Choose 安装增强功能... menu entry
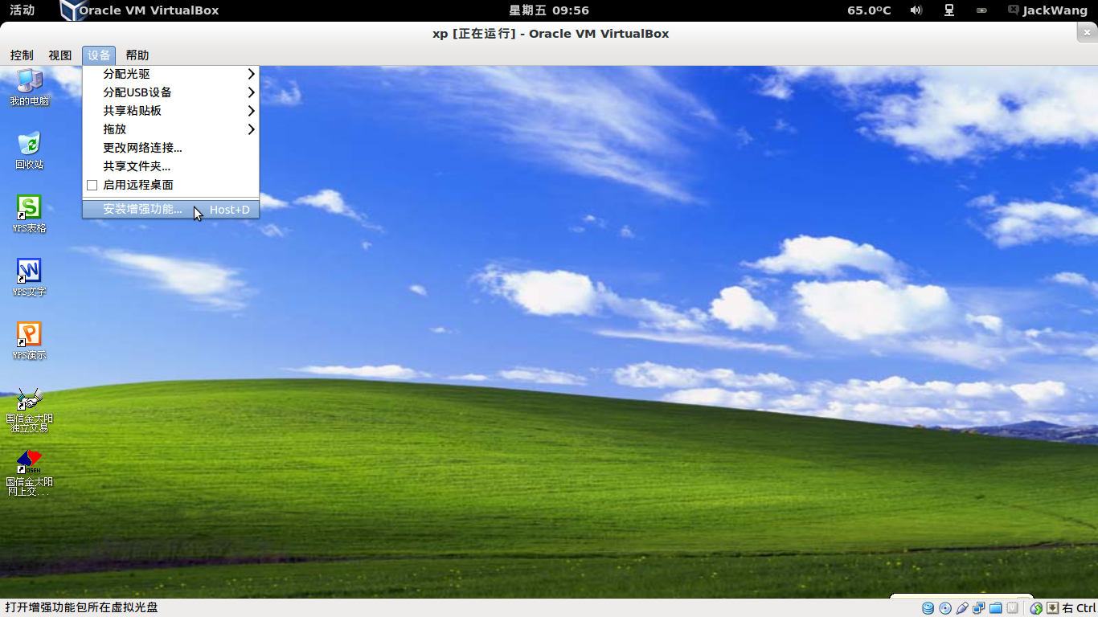 (170, 210)
